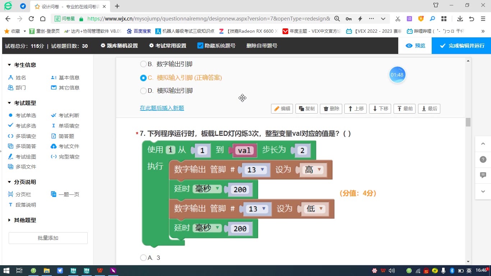Click the password key icon in address bar
Viewport: 491px width, 276px height.
349,19
